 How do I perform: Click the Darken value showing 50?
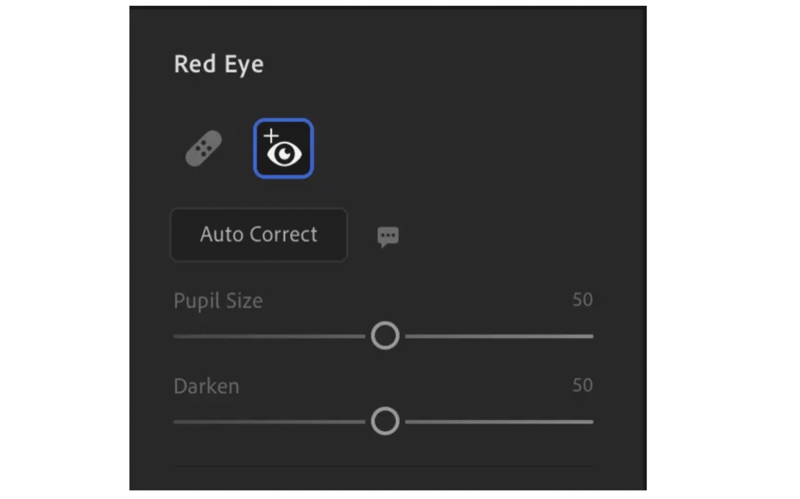[582, 385]
